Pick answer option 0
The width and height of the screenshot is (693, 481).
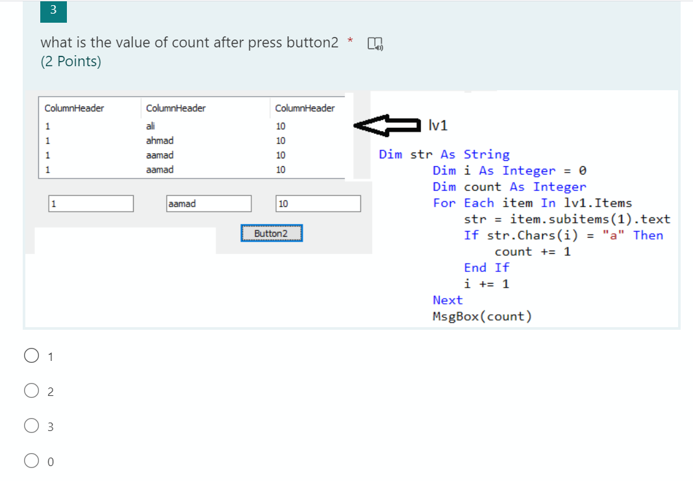click(x=31, y=461)
